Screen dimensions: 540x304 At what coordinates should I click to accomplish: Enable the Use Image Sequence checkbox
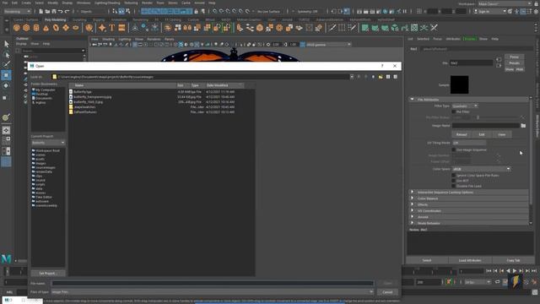(454, 150)
